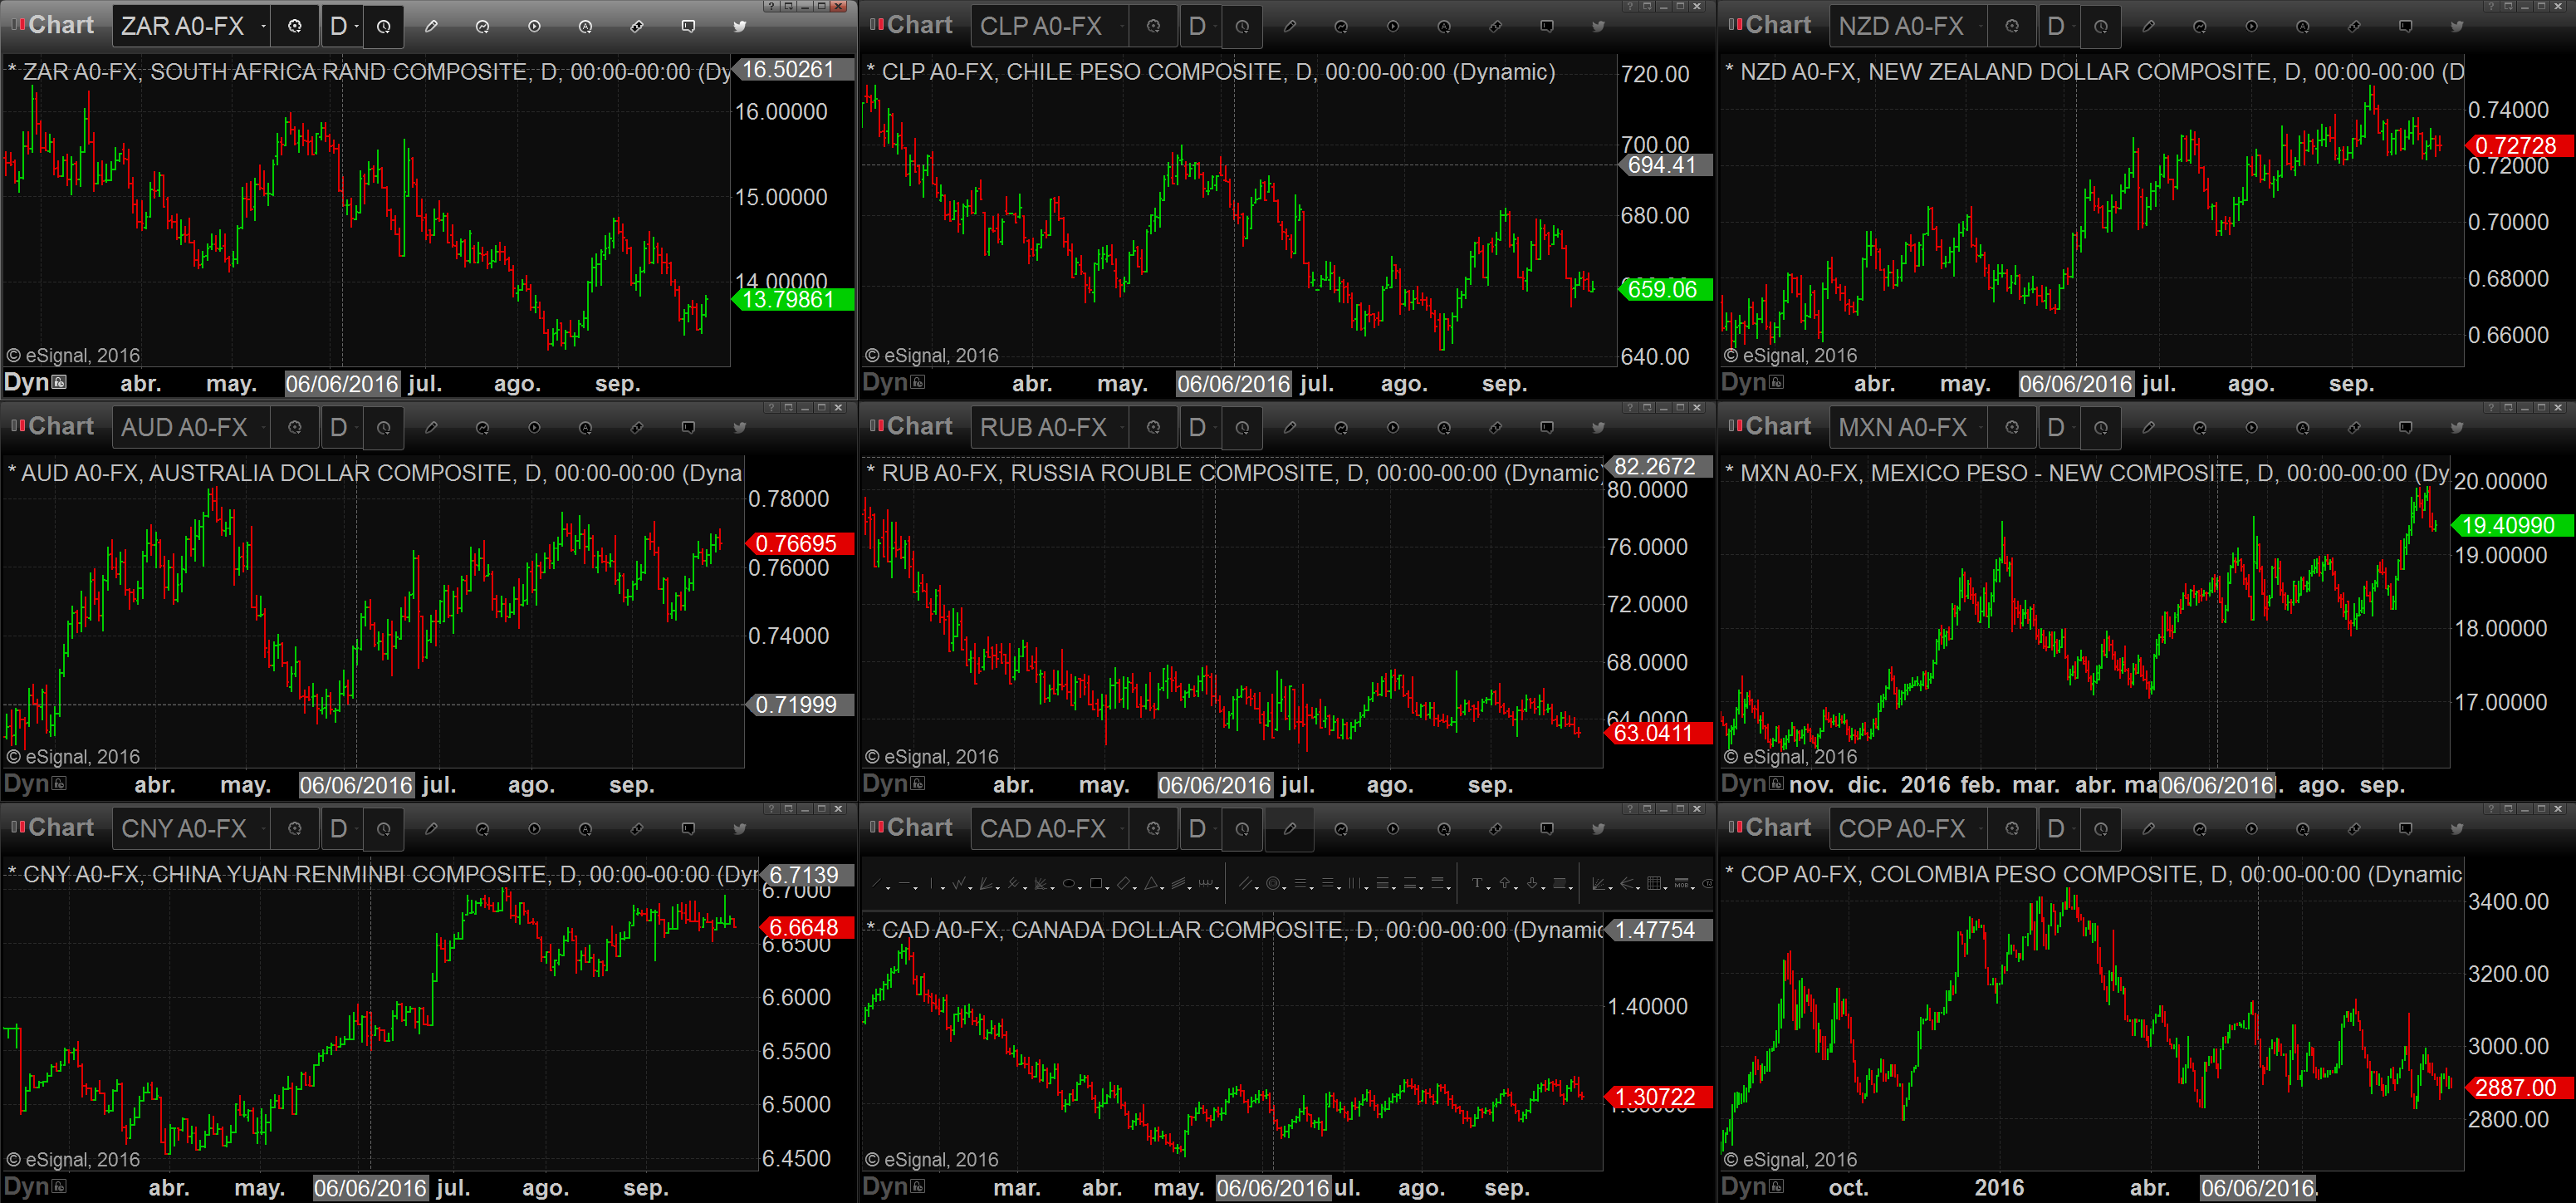Open the CLP A0-FX symbol dropdown
The image size is (2576, 1203).
point(1050,26)
